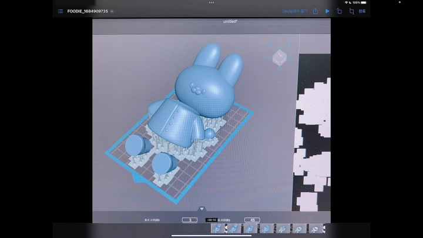Open the sidebar list icon
Image resolution: width=423 pixels, height=238 pixels.
point(60,11)
